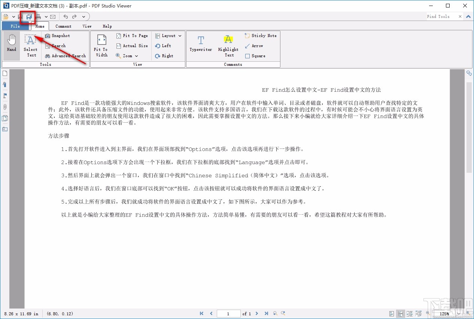
Task: Switch to single page layout
Action: point(392,313)
